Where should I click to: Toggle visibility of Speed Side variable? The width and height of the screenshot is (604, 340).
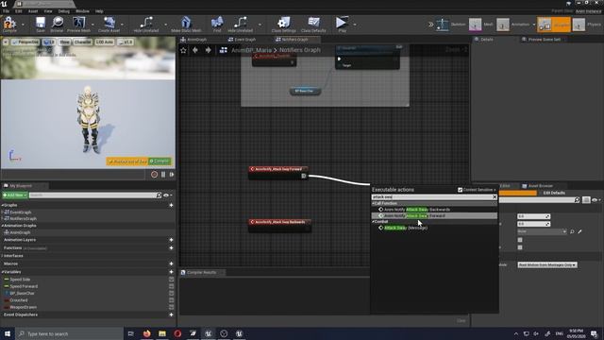171,280
